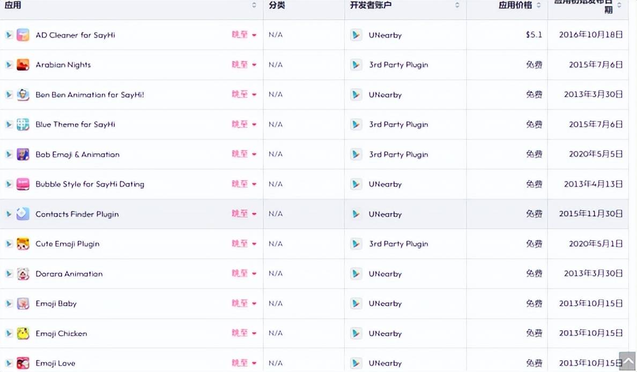The height and width of the screenshot is (372, 637).
Task: Open the Emoji Baby app icon
Action: [x=23, y=303]
